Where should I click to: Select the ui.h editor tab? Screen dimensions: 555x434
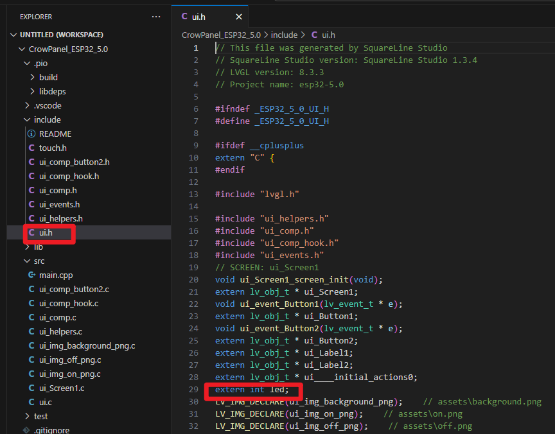[x=210, y=17]
